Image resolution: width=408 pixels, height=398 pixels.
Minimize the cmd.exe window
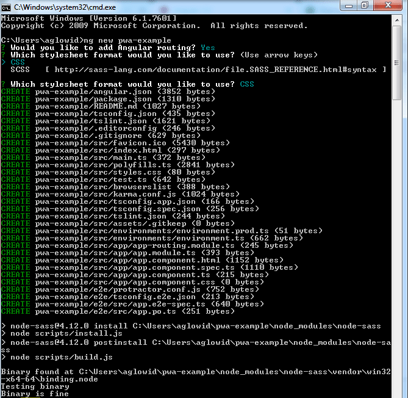pyautogui.click(x=349, y=5)
